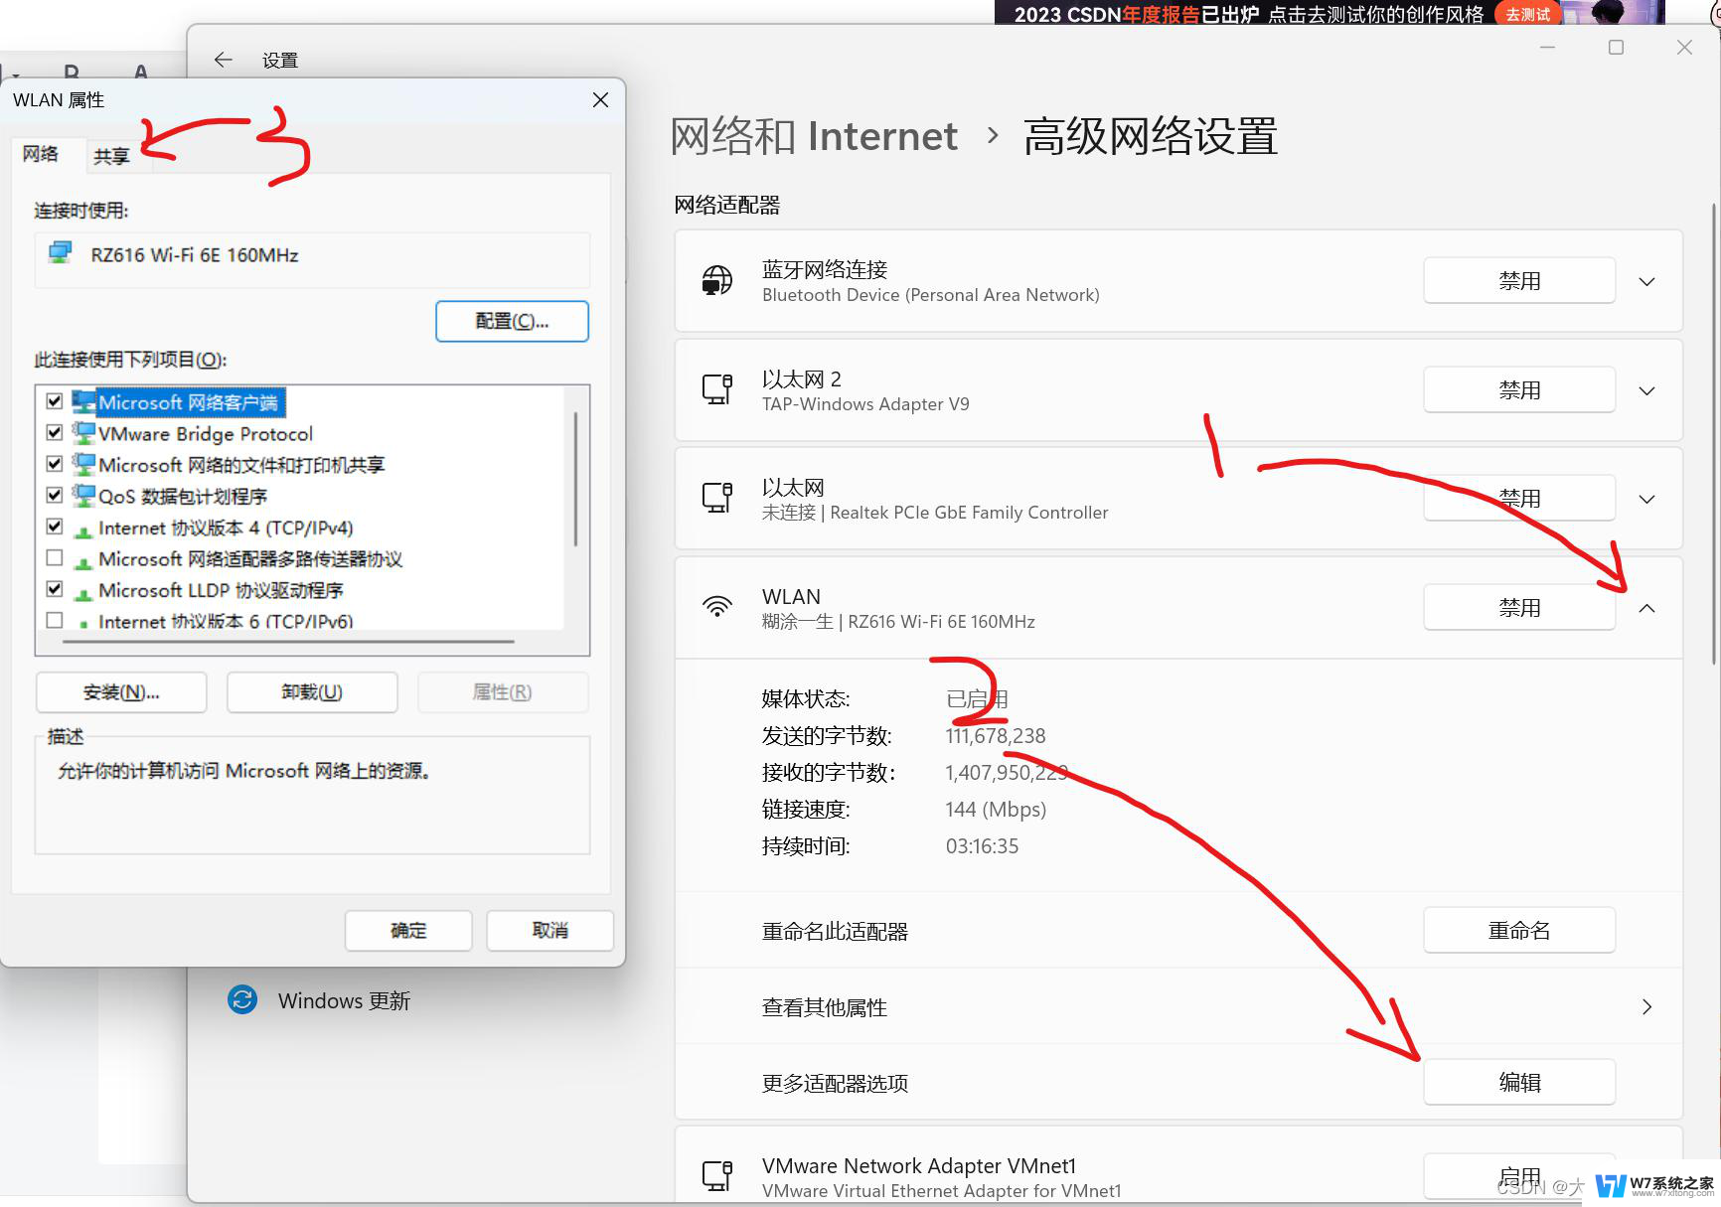The width and height of the screenshot is (1721, 1207).
Task: Disable the 以太网 2 adapter
Action: 1519,389
